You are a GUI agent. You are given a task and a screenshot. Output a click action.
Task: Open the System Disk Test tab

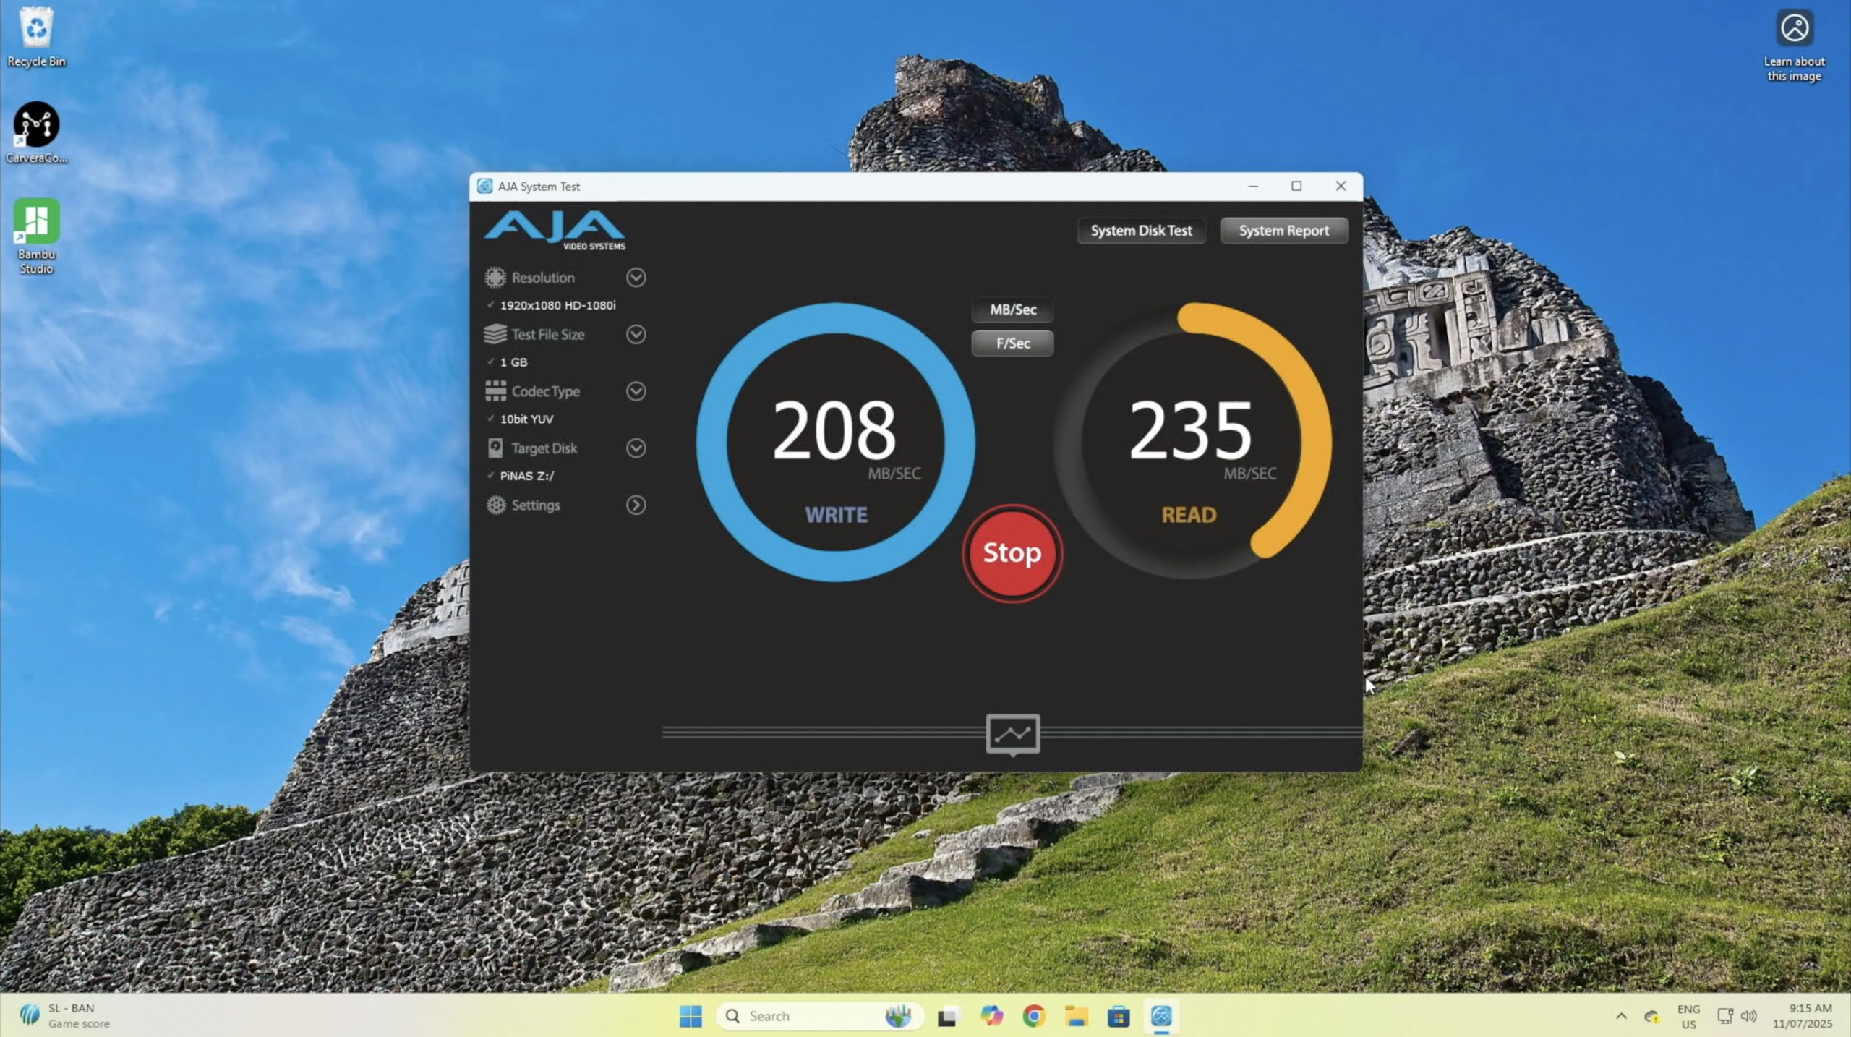(x=1141, y=231)
